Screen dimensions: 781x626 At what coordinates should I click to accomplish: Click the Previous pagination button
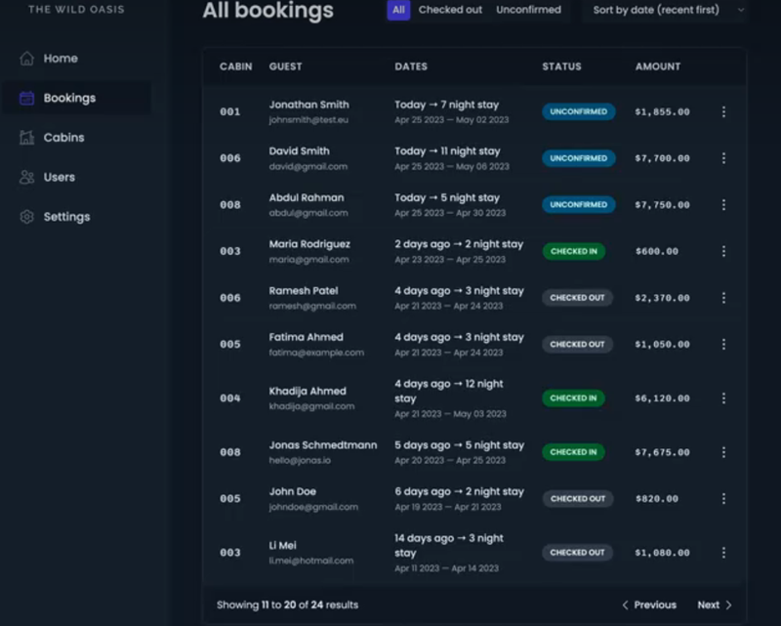click(649, 605)
